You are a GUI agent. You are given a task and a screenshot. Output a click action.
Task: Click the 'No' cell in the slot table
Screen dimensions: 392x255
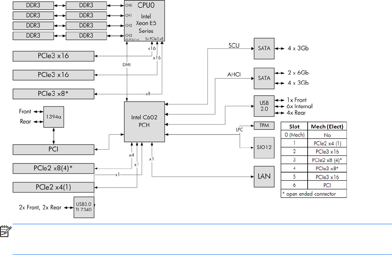327,135
